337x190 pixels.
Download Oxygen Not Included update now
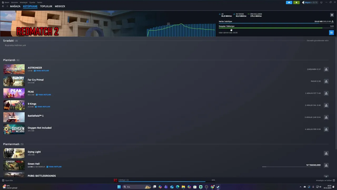pyautogui.click(x=326, y=129)
